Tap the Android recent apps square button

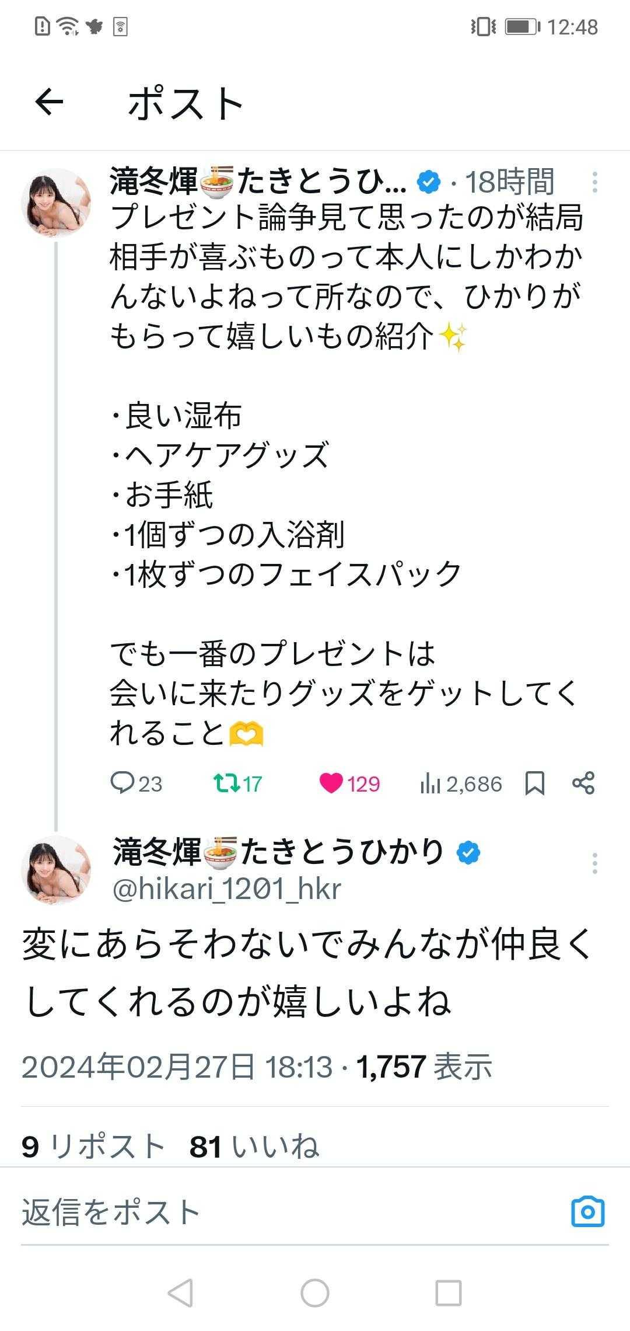[x=449, y=1293]
